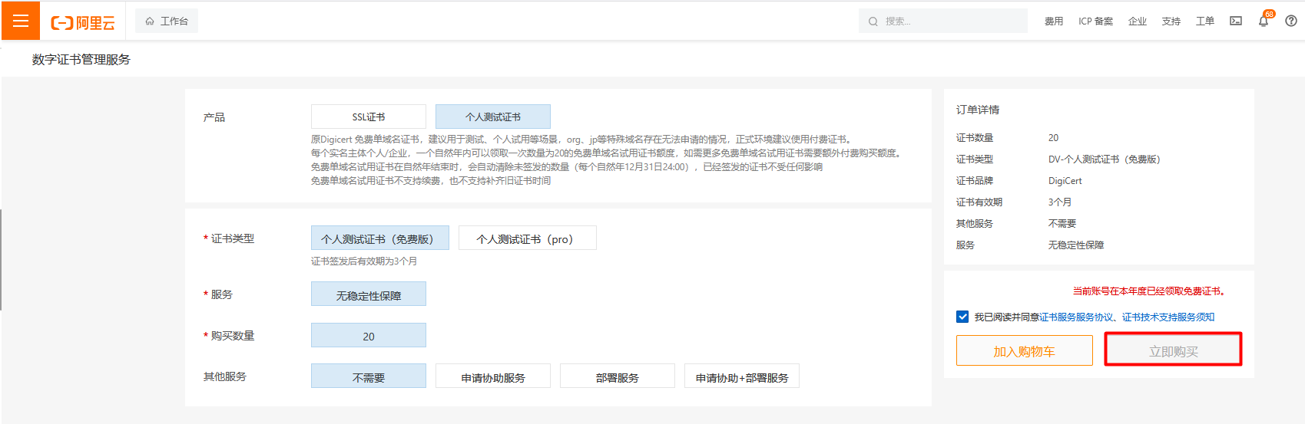This screenshot has width=1305, height=424.
Task: Select the SSL证书 product option
Action: coord(369,117)
